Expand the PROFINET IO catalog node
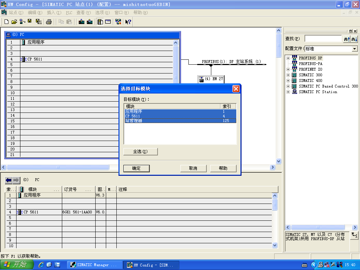Screen dimensions: 360x270 click(x=288, y=69)
